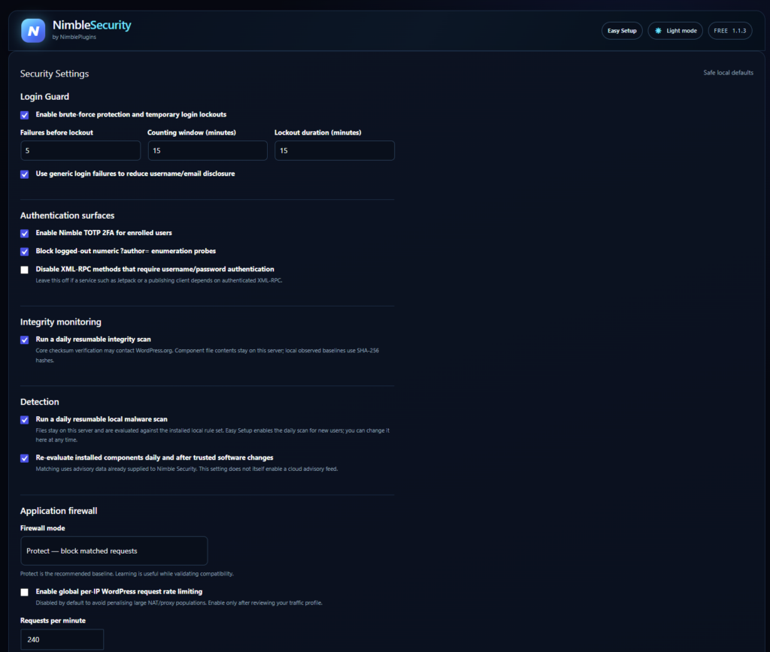Toggle generic login failures checkbox

[25, 174]
